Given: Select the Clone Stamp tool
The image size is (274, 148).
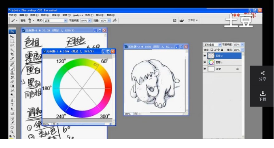Looking at the screenshot, I should pos(12,73).
